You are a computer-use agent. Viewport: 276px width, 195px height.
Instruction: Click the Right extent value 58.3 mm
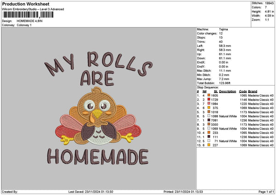pyautogui.click(x=225, y=50)
